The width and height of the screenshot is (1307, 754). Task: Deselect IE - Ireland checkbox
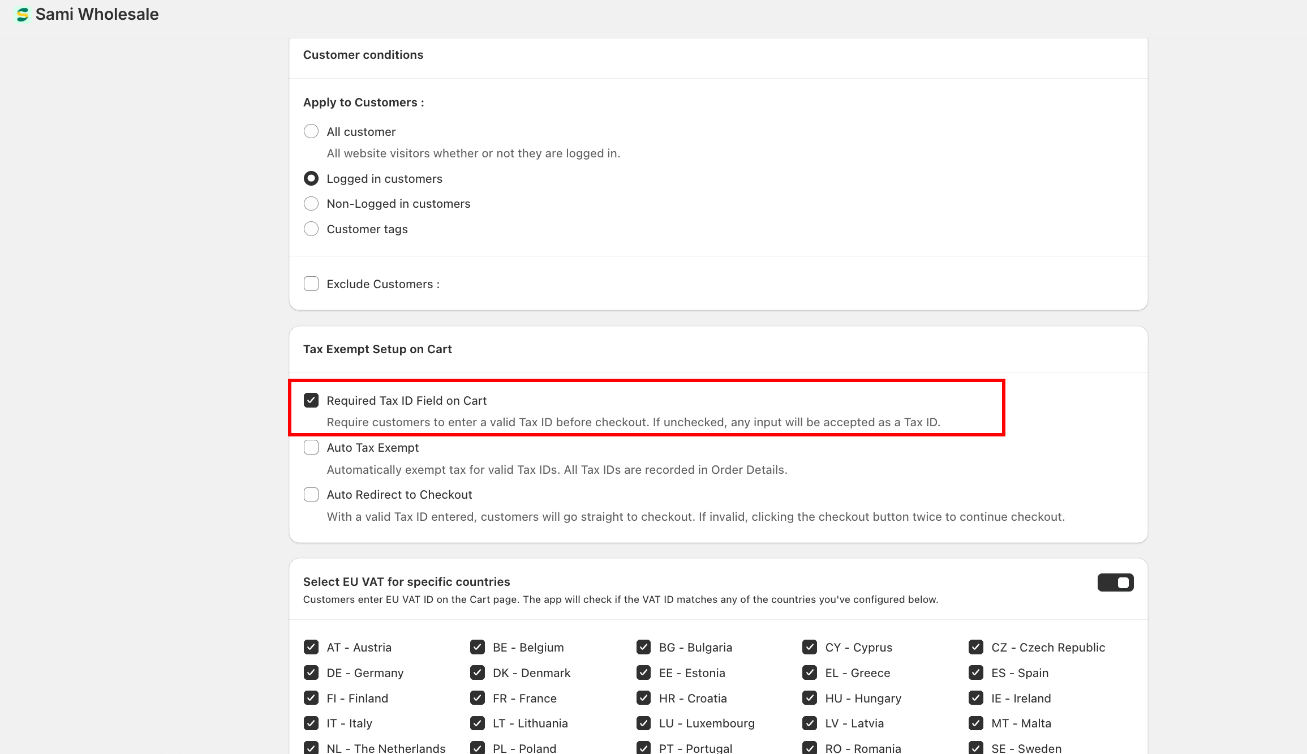(976, 698)
